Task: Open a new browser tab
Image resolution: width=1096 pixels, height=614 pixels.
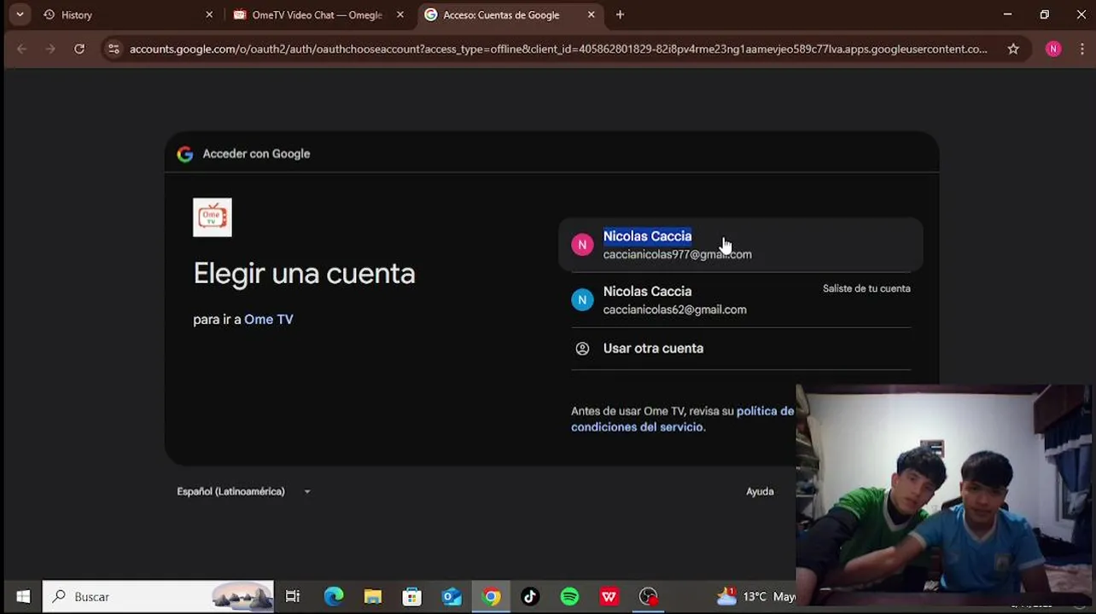Action: [x=620, y=14]
